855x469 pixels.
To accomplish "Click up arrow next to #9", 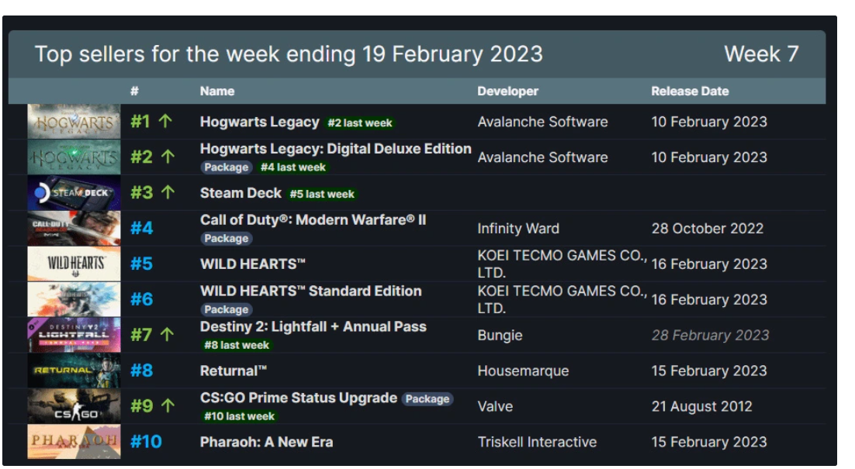I will [x=168, y=405].
